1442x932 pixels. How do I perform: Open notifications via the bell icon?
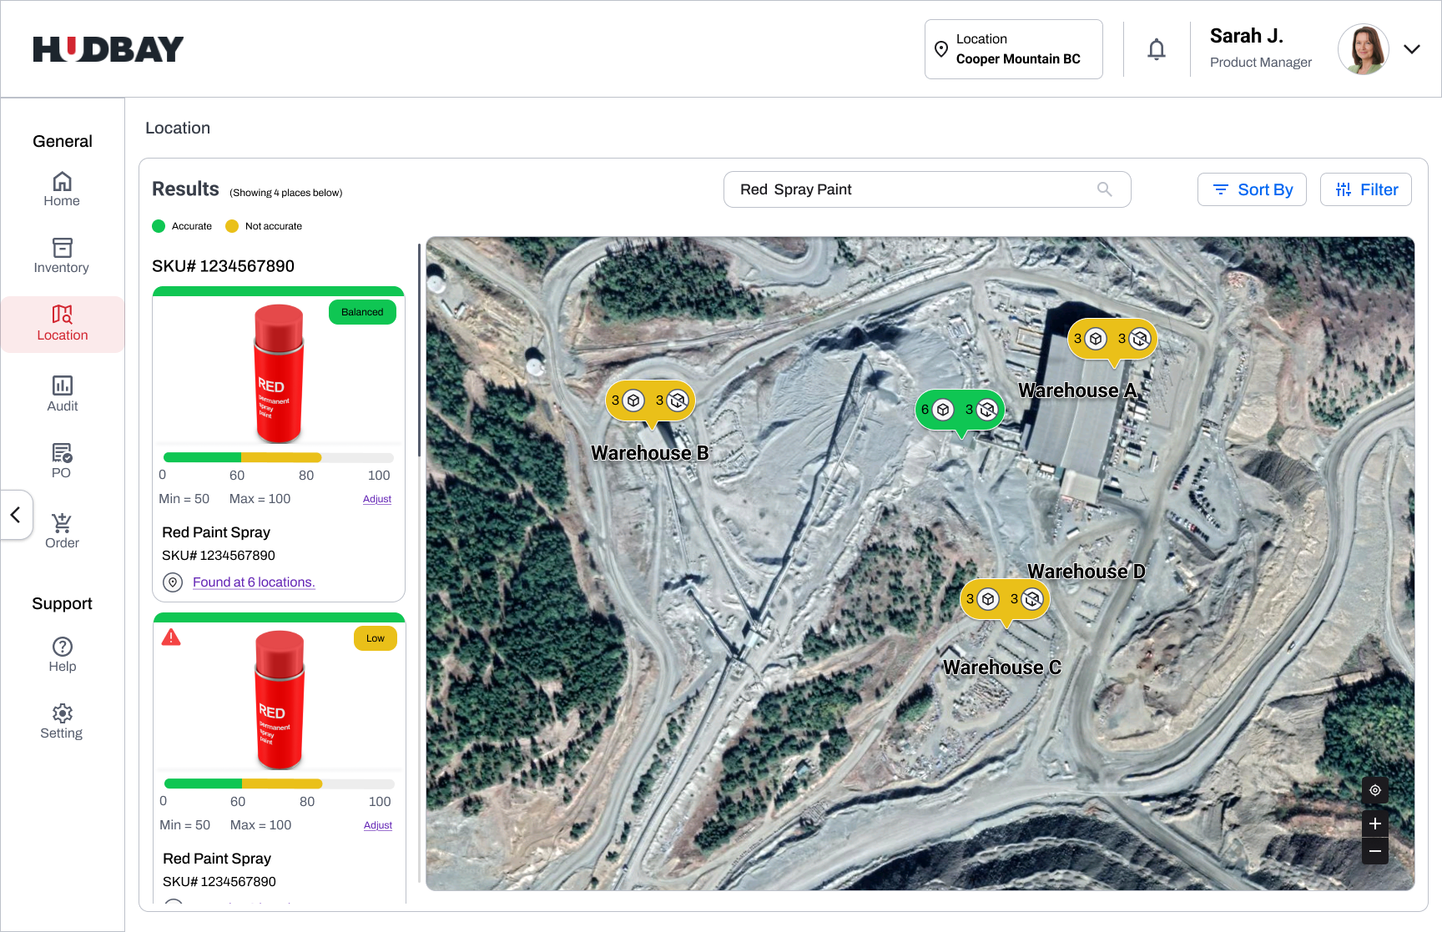point(1157,48)
